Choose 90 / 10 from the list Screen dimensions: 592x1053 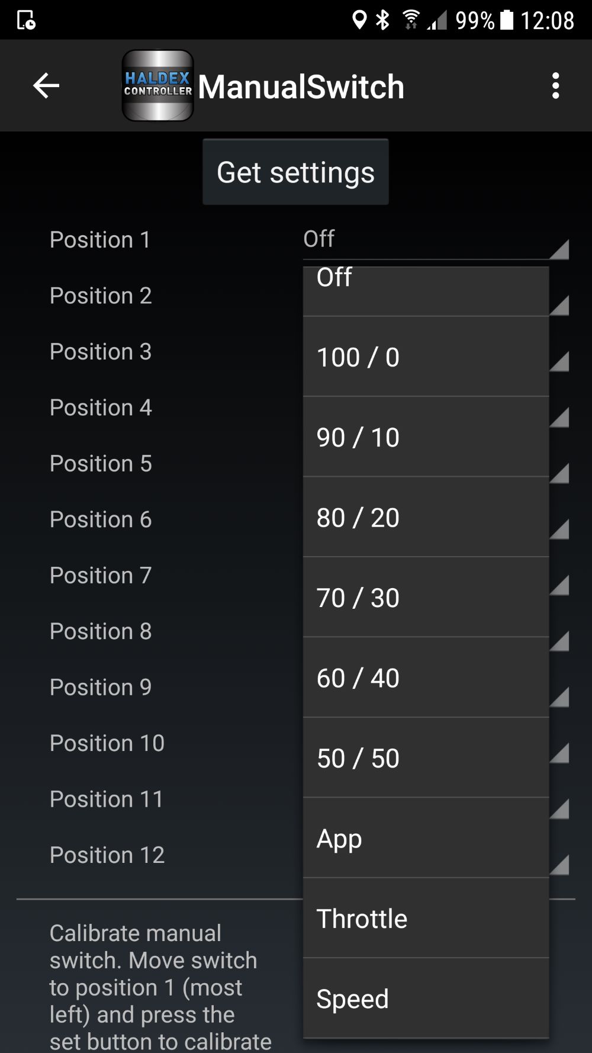click(426, 437)
